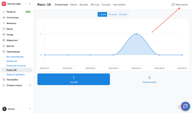Switch to the Меню tab in Poster QR
The image size is (192, 113).
(74, 5)
